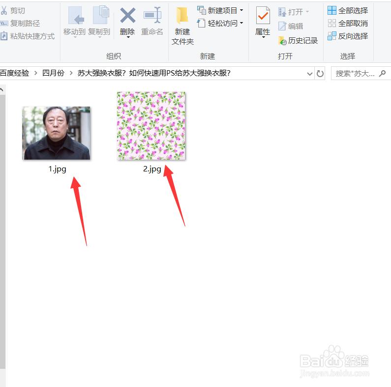The image size is (391, 387).
Task: Click the 2.jpg file name label
Action: click(152, 169)
